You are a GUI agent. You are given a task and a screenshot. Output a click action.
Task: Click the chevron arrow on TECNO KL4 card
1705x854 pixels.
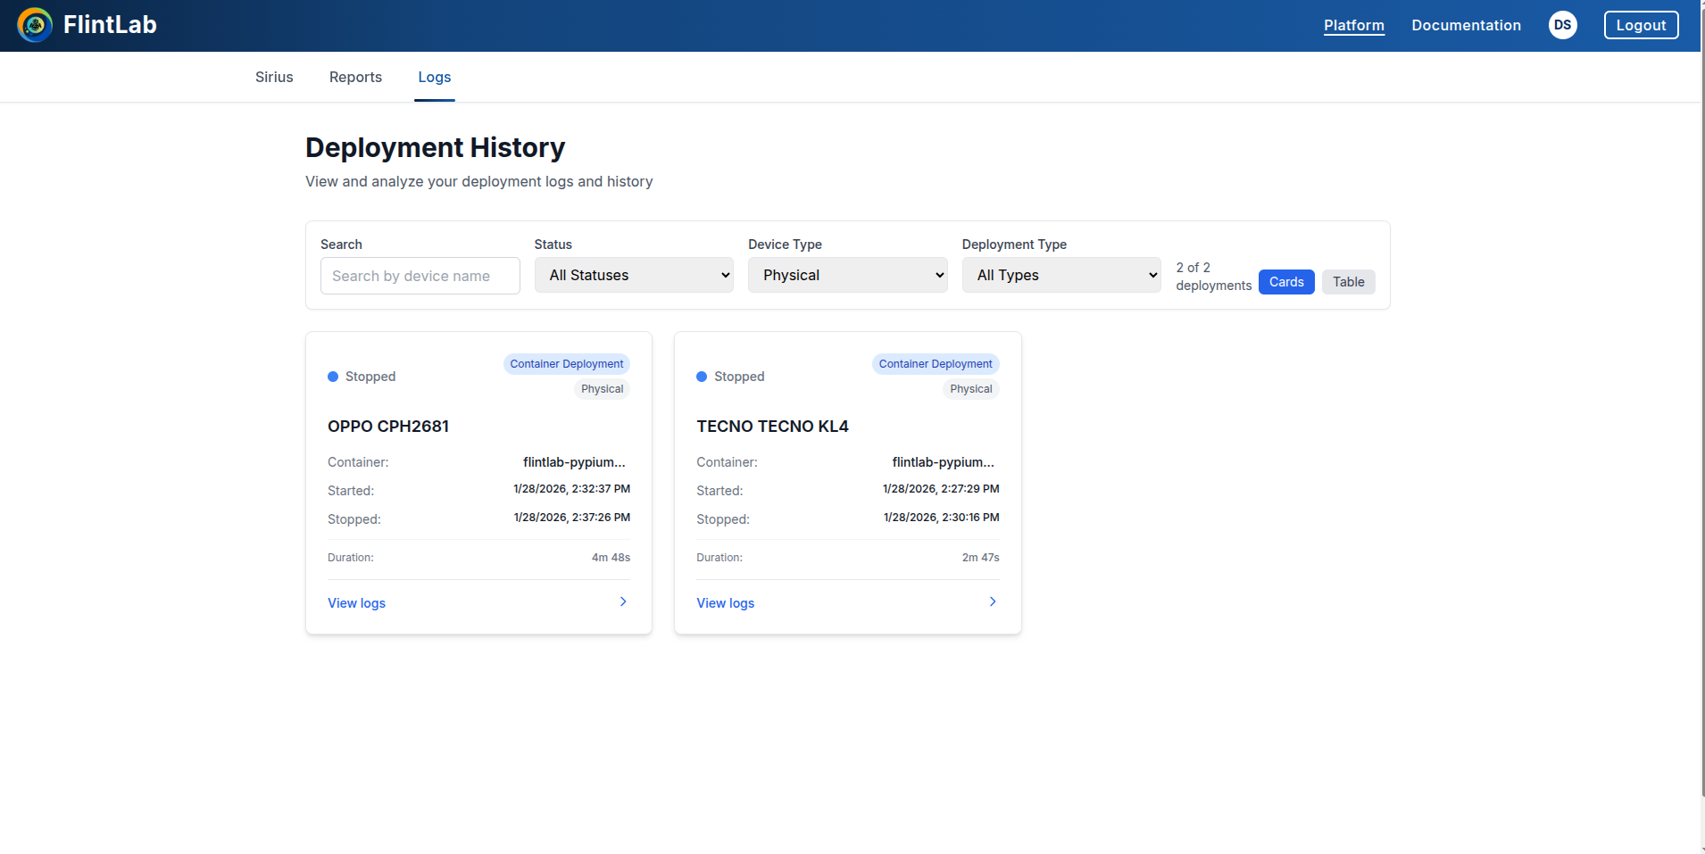(x=993, y=601)
